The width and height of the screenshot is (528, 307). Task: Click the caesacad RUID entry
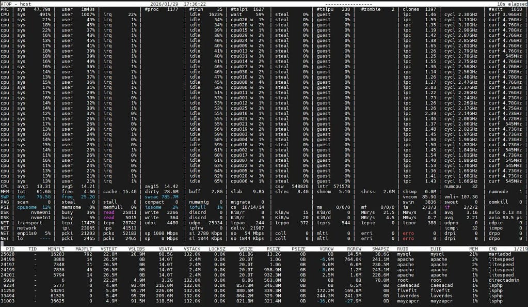[x=408, y=285]
